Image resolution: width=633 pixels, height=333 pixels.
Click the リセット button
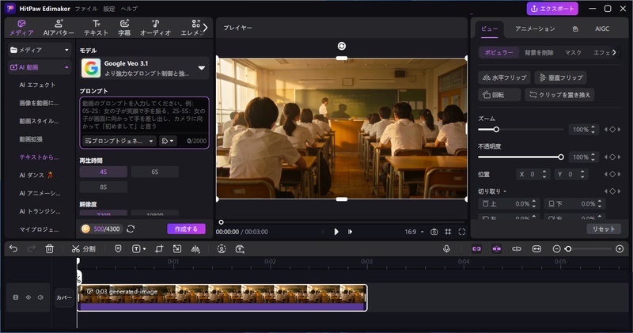point(604,229)
